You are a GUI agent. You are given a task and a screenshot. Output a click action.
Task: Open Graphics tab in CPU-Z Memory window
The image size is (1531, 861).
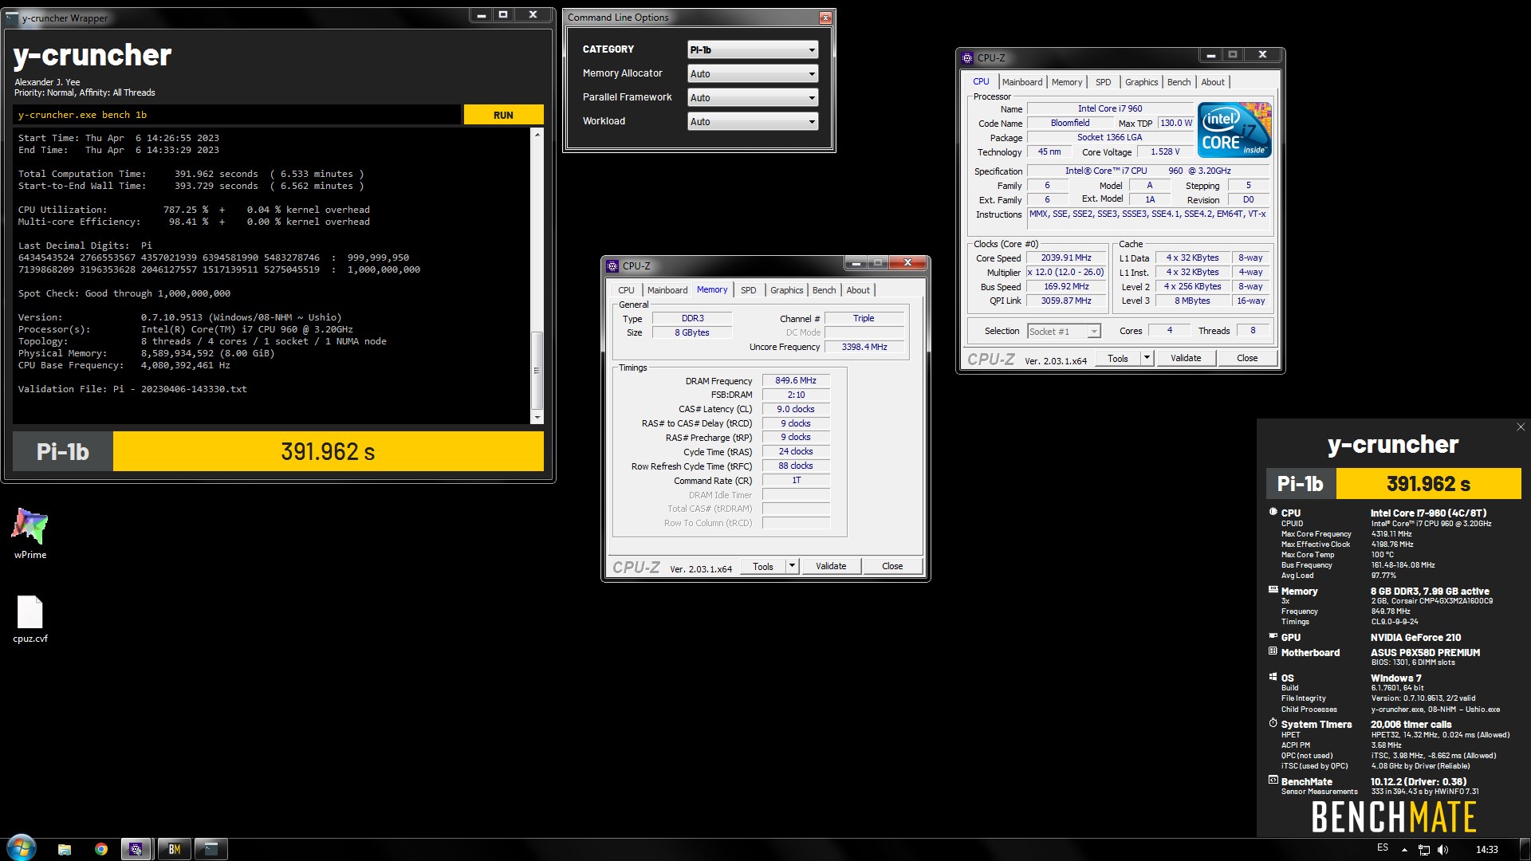coord(786,290)
